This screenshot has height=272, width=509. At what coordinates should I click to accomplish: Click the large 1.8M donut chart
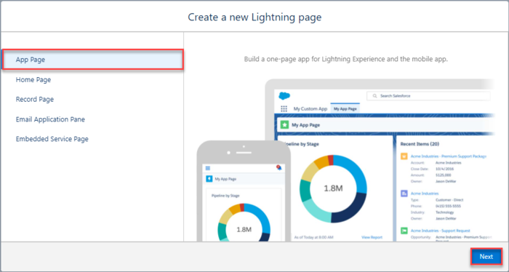tap(333, 188)
